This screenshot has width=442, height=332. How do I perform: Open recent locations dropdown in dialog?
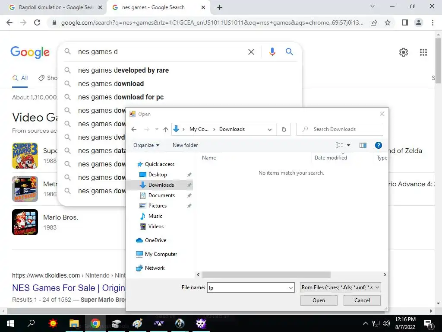[x=157, y=129]
